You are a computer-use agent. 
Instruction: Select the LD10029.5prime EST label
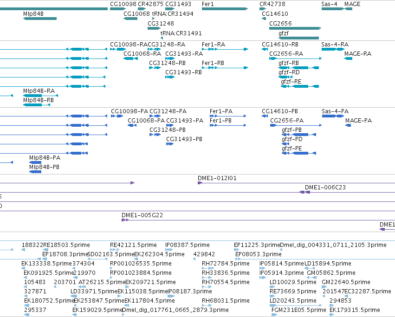tap(293, 282)
